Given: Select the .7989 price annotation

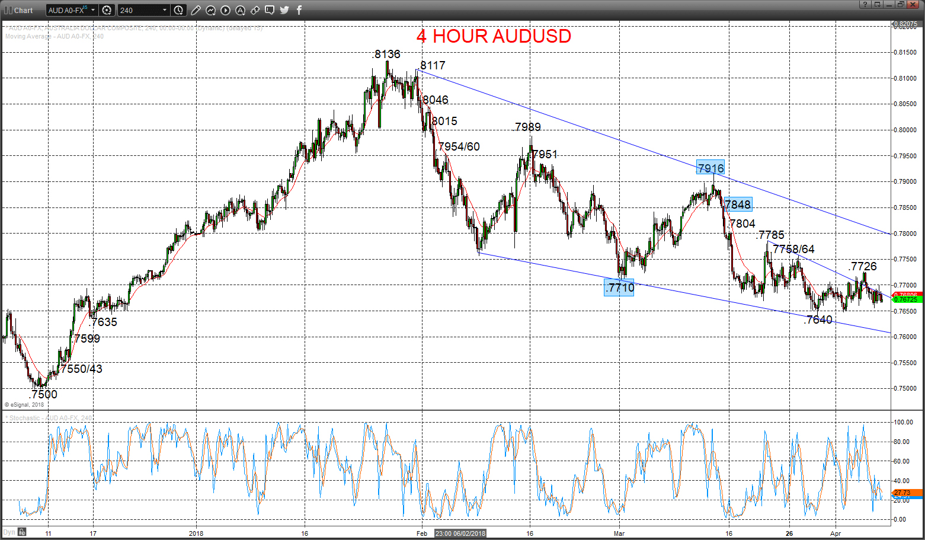Looking at the screenshot, I should point(527,127).
